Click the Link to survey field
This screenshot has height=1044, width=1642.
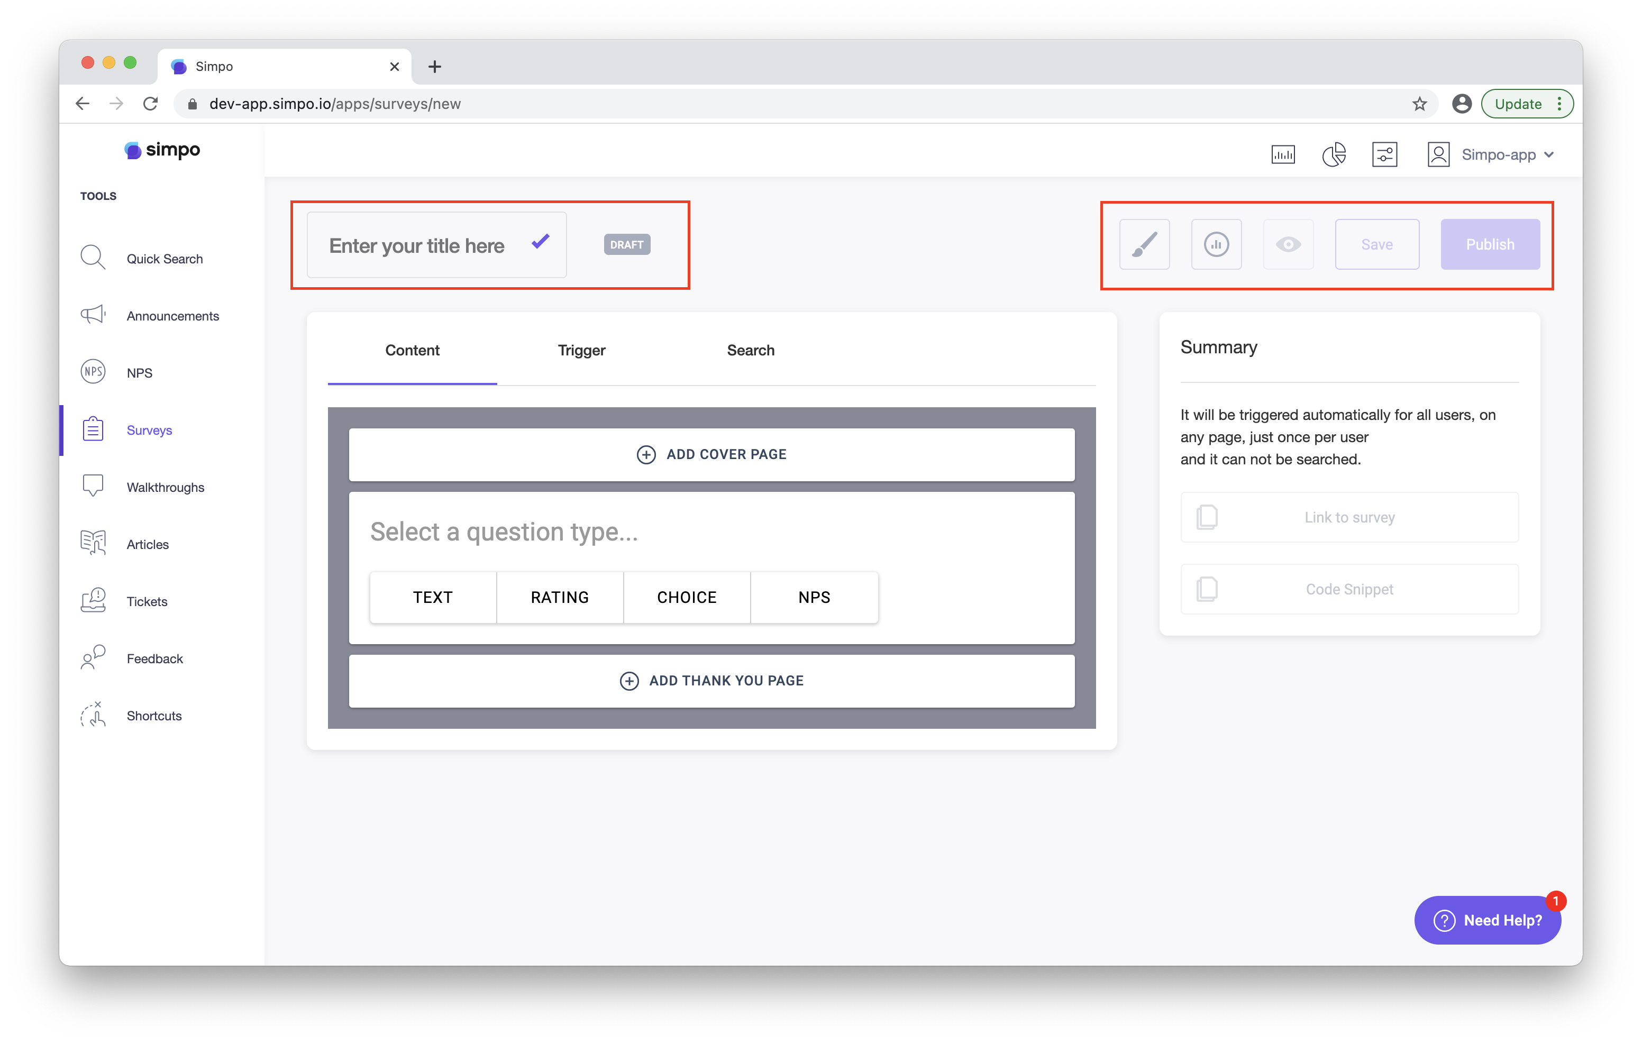click(x=1349, y=517)
